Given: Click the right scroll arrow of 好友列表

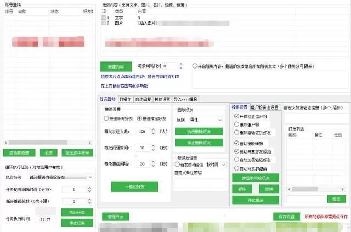Looking at the screenshot, I should pyautogui.click(x=342, y=189).
